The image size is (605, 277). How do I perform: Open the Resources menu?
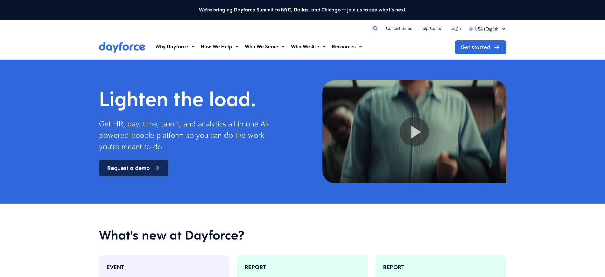click(344, 47)
